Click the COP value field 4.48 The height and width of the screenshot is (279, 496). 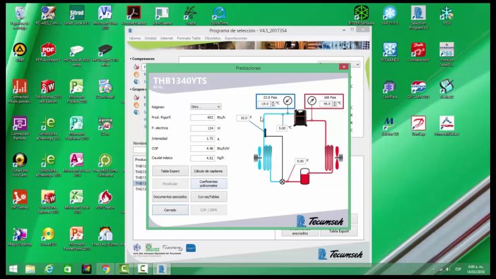coord(202,149)
